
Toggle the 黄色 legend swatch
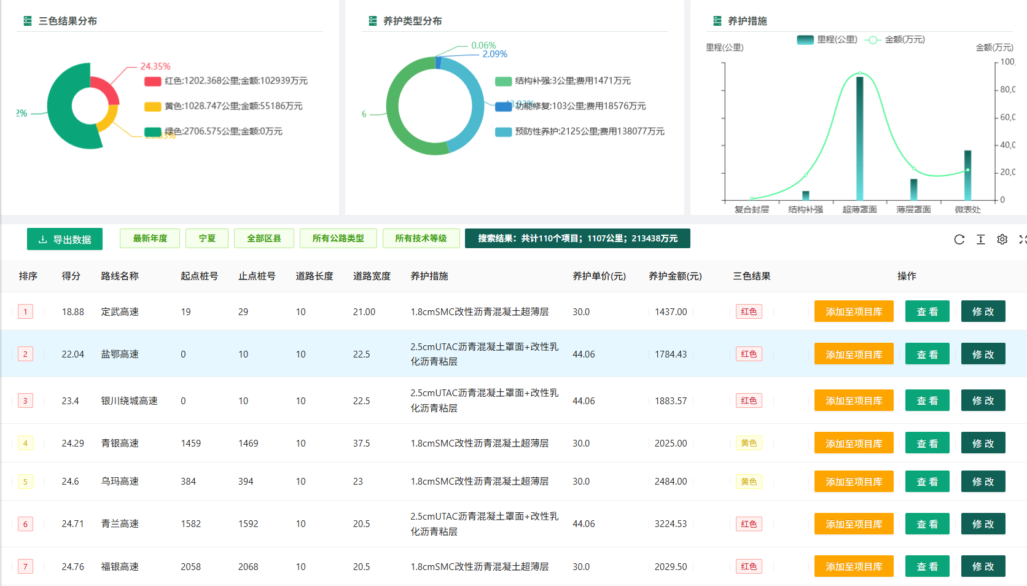[153, 106]
